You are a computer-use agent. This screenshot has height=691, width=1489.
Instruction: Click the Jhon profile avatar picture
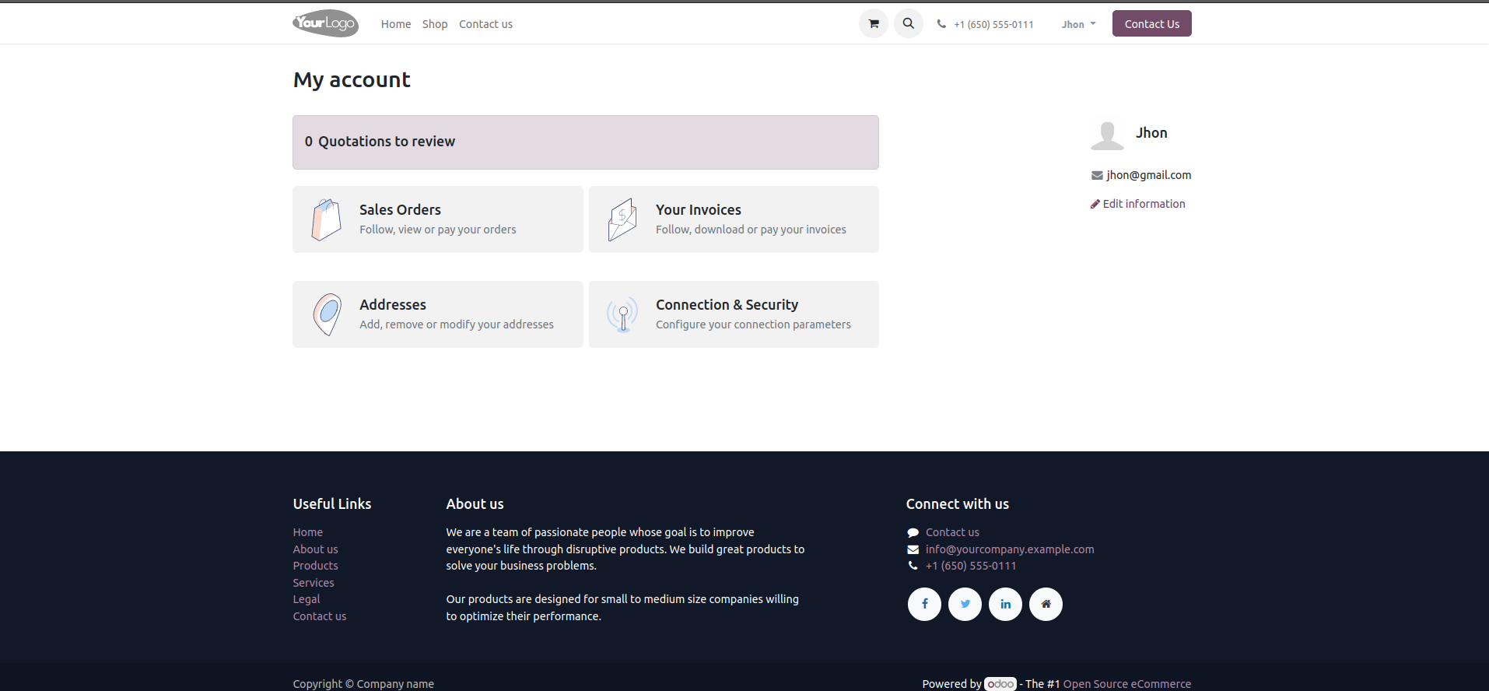1107,135
